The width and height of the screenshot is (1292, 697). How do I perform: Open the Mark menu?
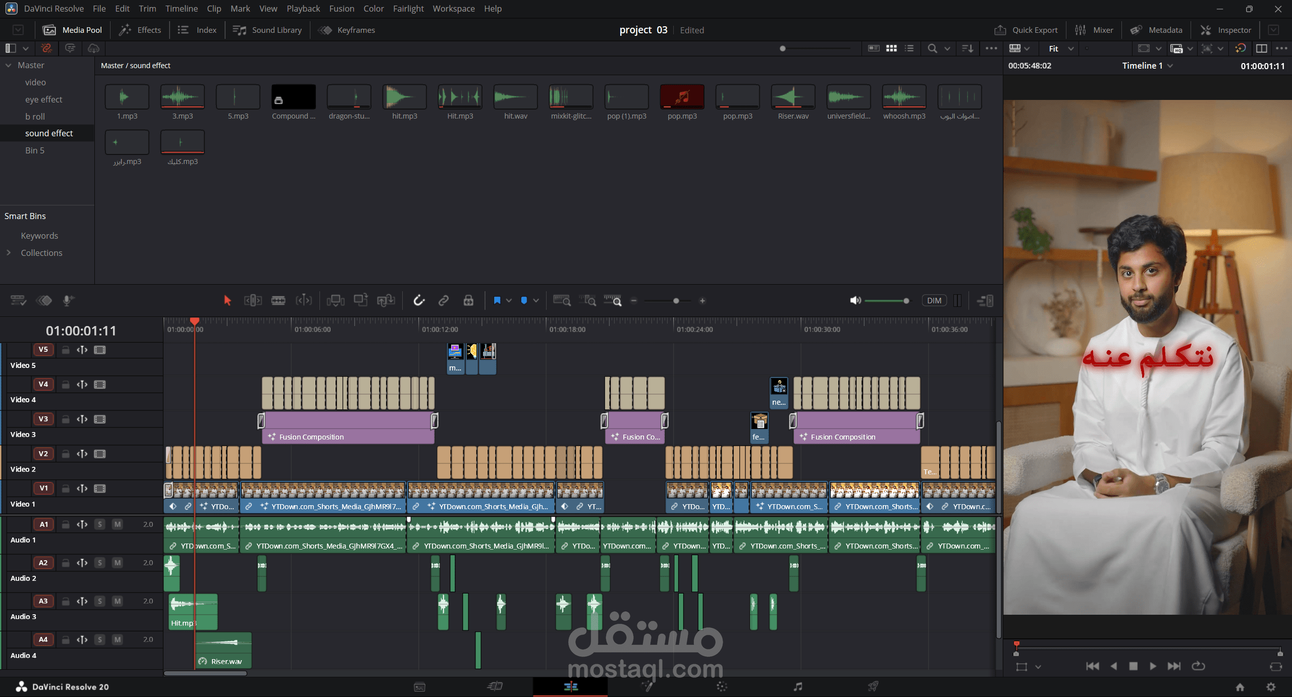(240, 9)
